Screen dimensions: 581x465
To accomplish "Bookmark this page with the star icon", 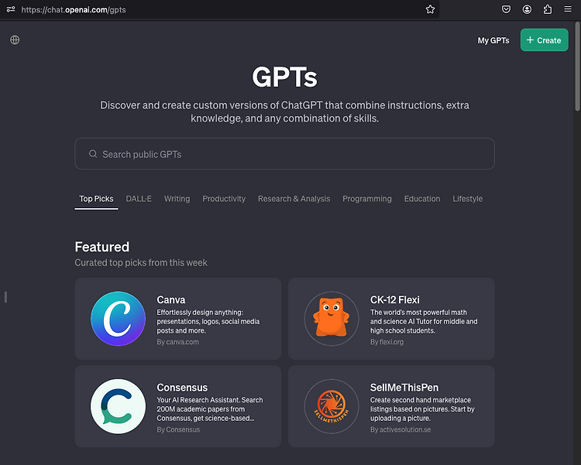I will [430, 9].
